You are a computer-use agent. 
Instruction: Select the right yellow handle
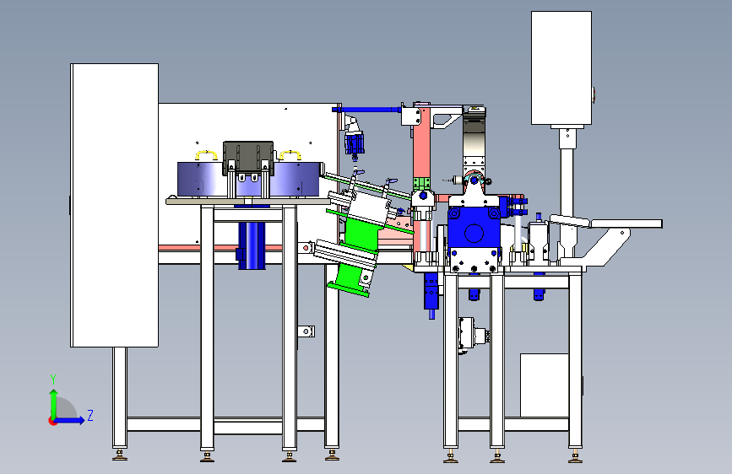point(290,154)
